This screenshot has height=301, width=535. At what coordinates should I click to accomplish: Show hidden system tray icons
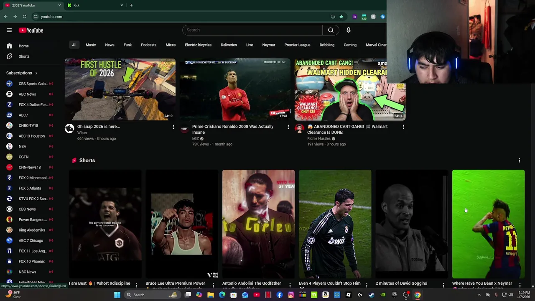(x=479, y=295)
